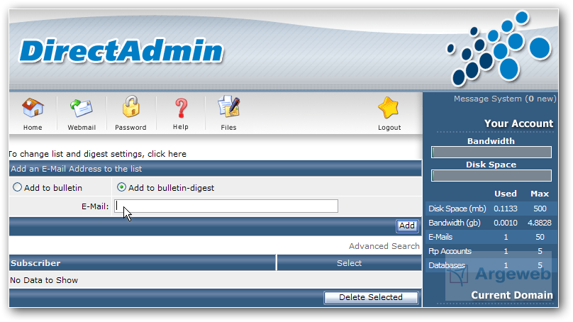Click the 'Used' column heading

click(x=506, y=194)
